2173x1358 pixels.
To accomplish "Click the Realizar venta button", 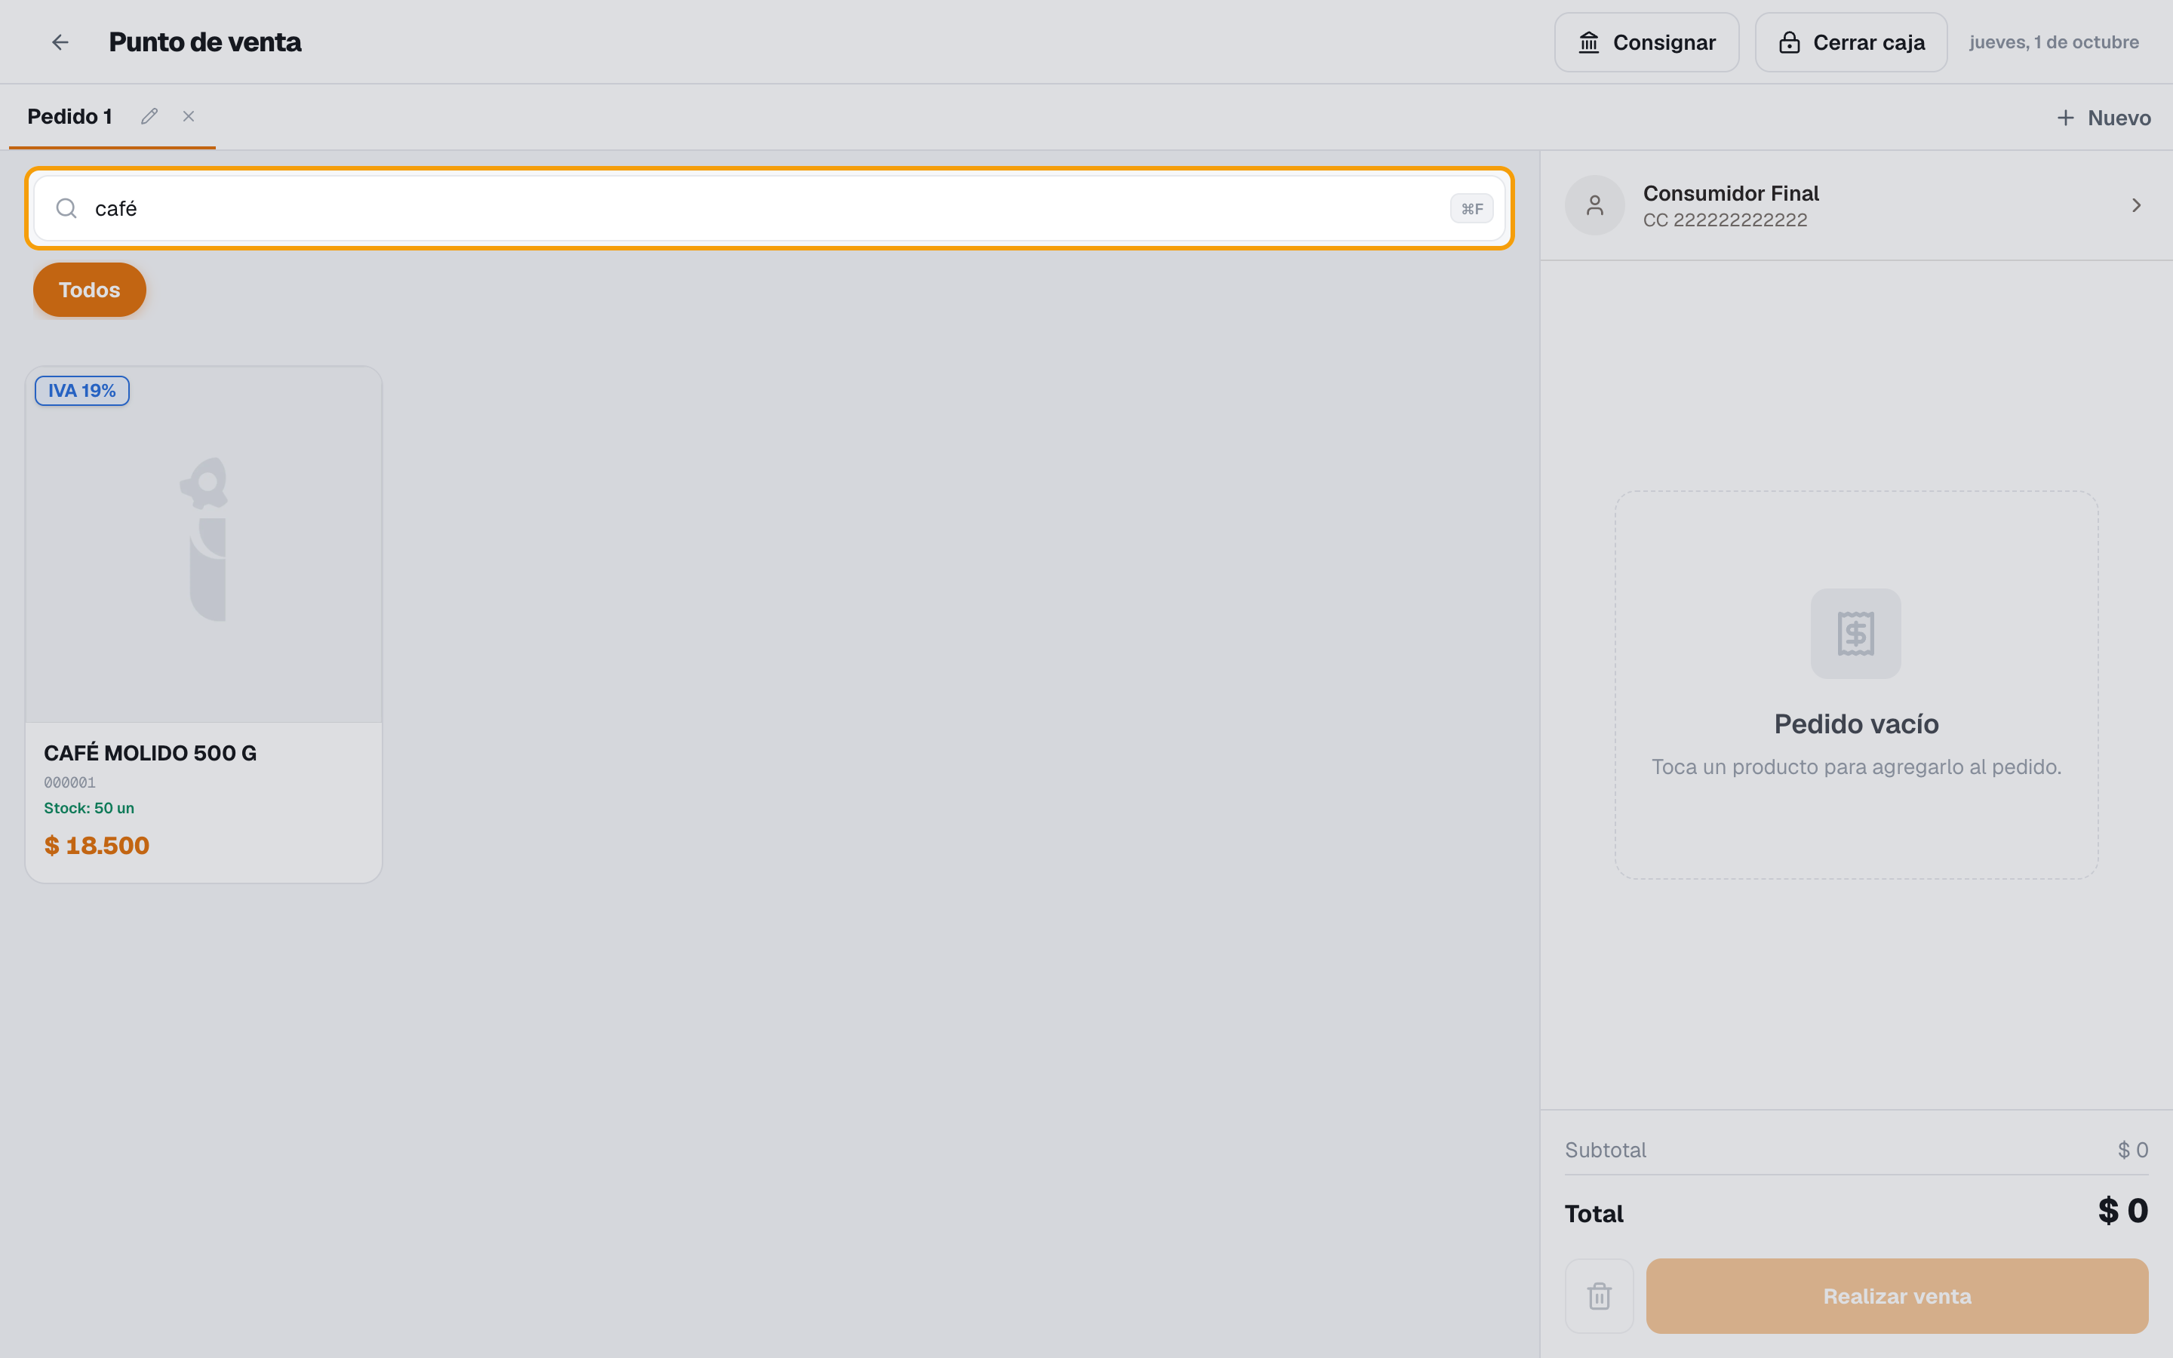I will [1896, 1296].
